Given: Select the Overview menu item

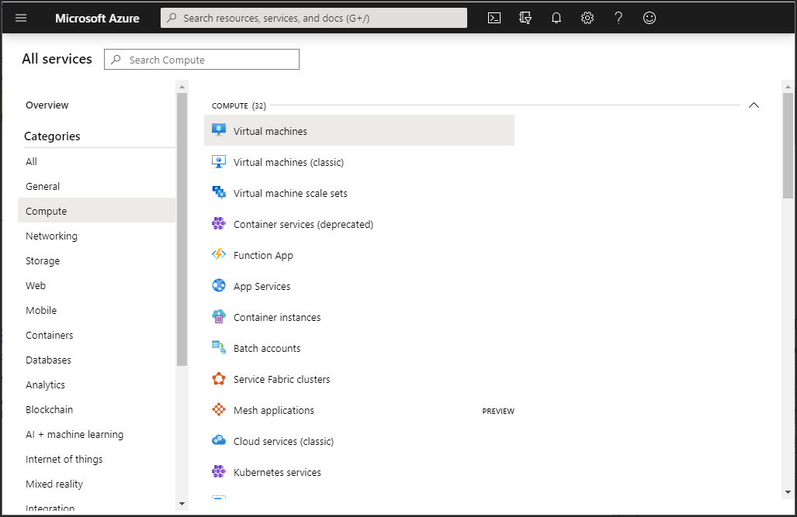Looking at the screenshot, I should (47, 105).
